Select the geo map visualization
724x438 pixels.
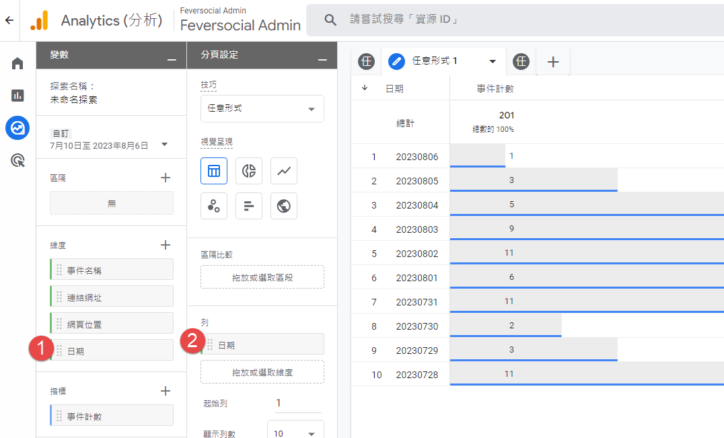tap(284, 206)
